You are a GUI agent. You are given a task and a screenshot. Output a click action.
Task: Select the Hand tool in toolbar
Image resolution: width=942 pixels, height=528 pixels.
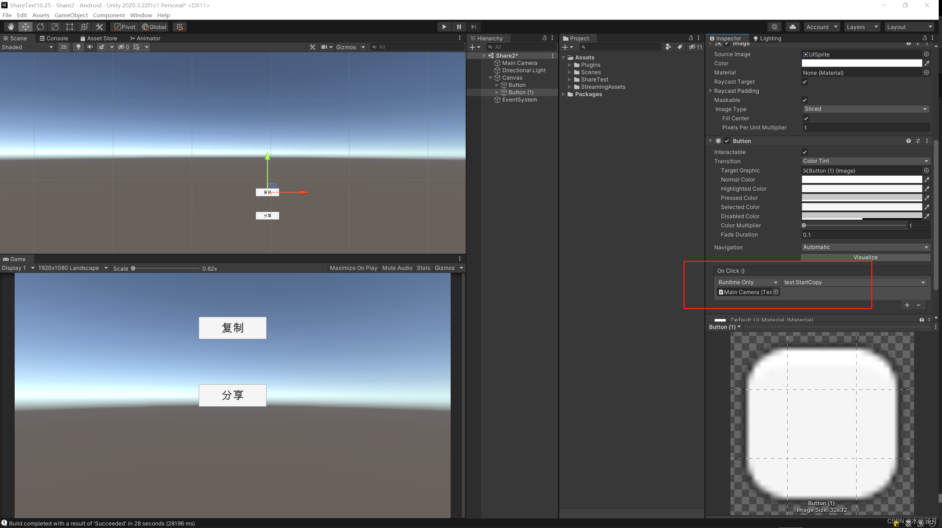tap(11, 27)
